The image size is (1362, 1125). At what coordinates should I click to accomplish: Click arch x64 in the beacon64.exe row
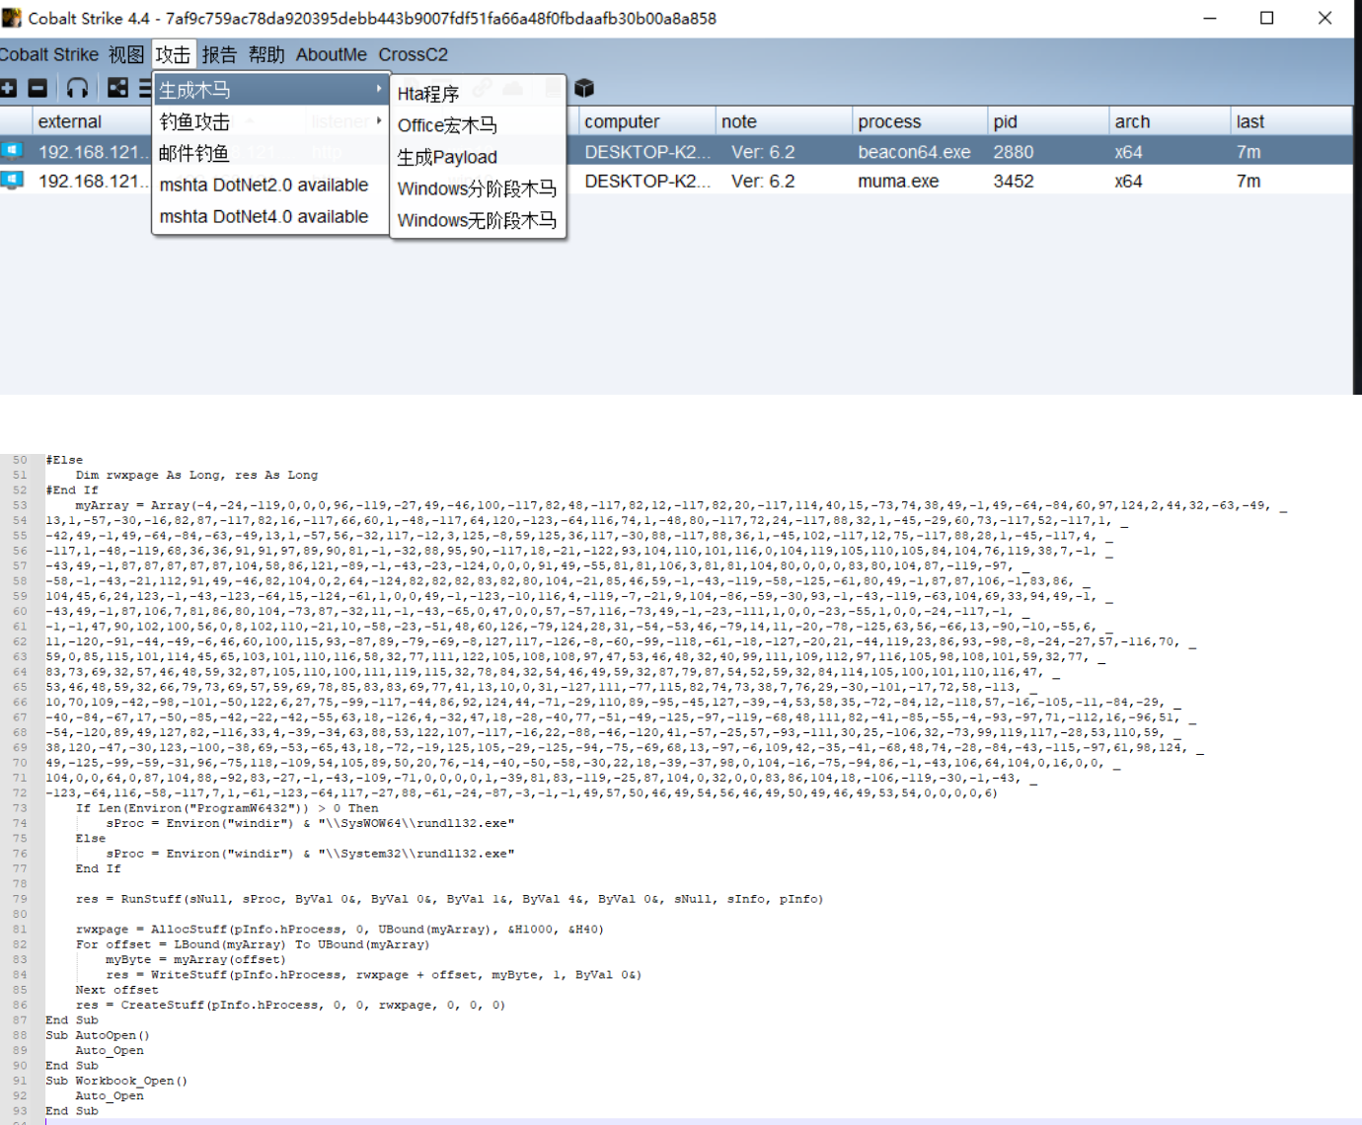tap(1128, 152)
